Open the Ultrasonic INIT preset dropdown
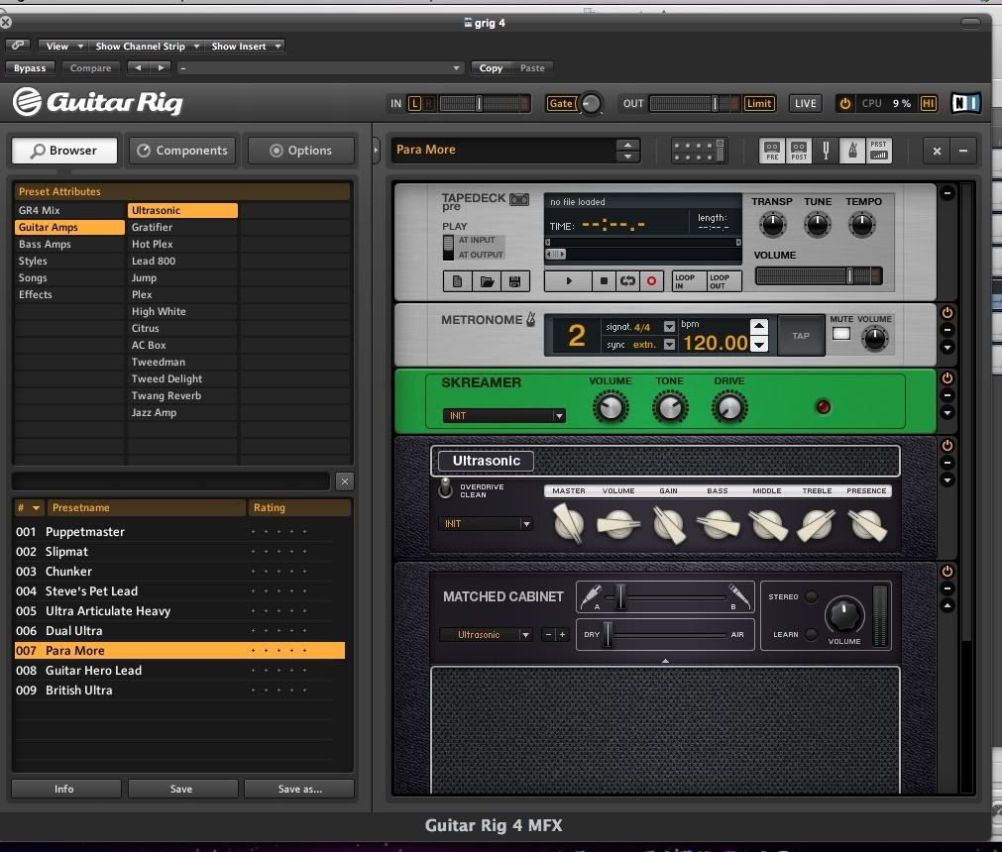The image size is (1002, 852). [x=485, y=524]
